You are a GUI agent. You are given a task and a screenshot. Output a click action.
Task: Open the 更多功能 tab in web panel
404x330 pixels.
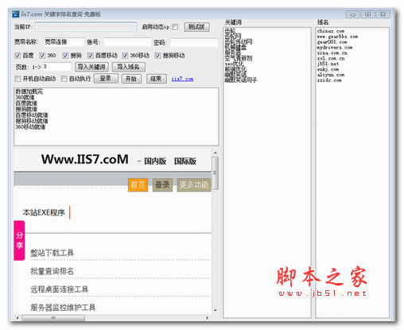coord(194,184)
